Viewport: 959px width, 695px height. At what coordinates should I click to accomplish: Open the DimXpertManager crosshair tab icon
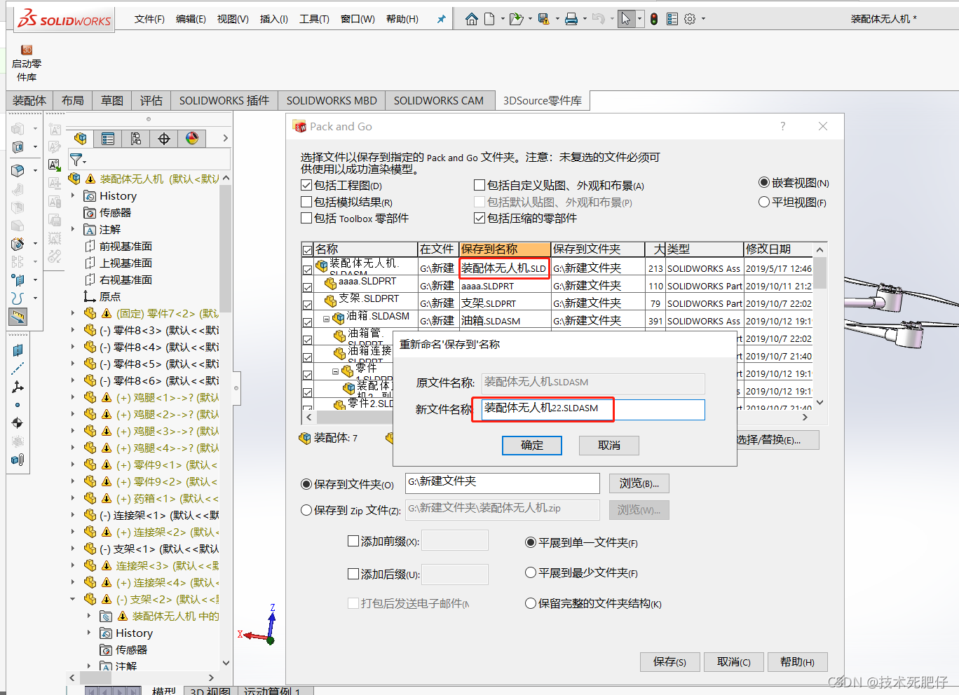click(164, 139)
